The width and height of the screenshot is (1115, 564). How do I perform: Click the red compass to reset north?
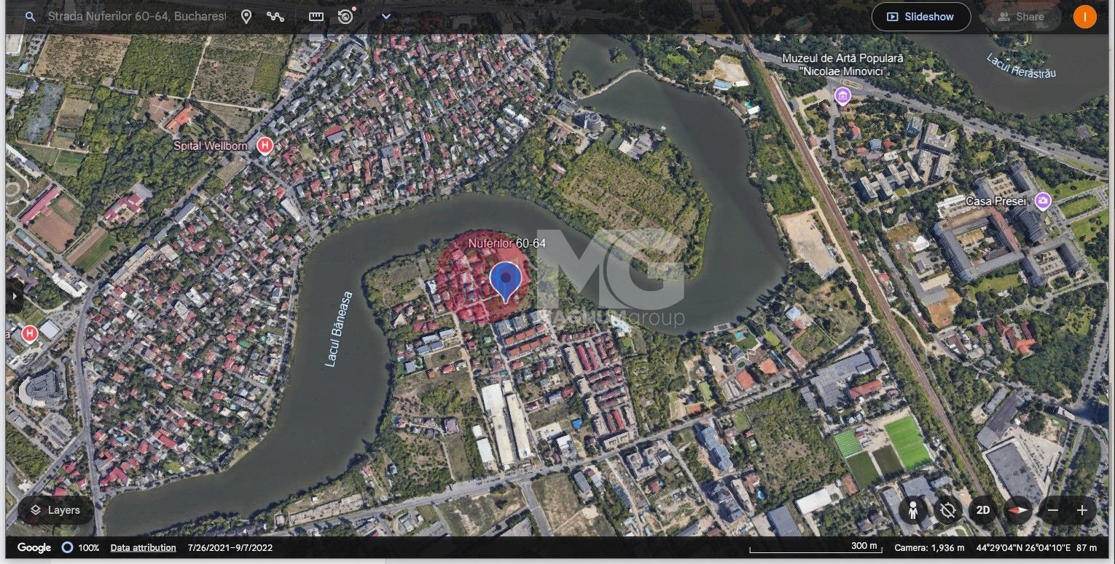pos(1019,510)
